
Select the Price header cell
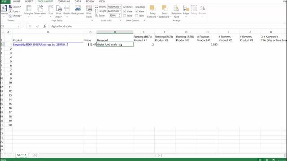90,38
